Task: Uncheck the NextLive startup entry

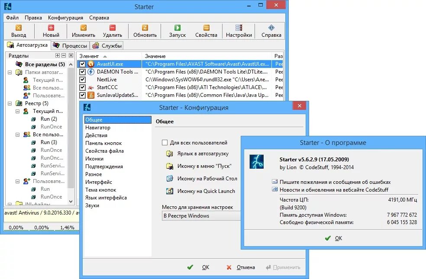Action: (x=83, y=80)
